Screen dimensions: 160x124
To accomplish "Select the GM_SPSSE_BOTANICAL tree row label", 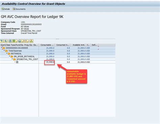I will (x=24, y=57).
